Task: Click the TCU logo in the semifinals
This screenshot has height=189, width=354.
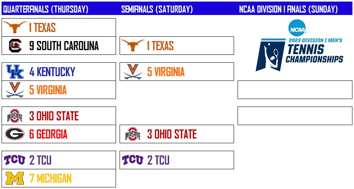Action: 133,160
